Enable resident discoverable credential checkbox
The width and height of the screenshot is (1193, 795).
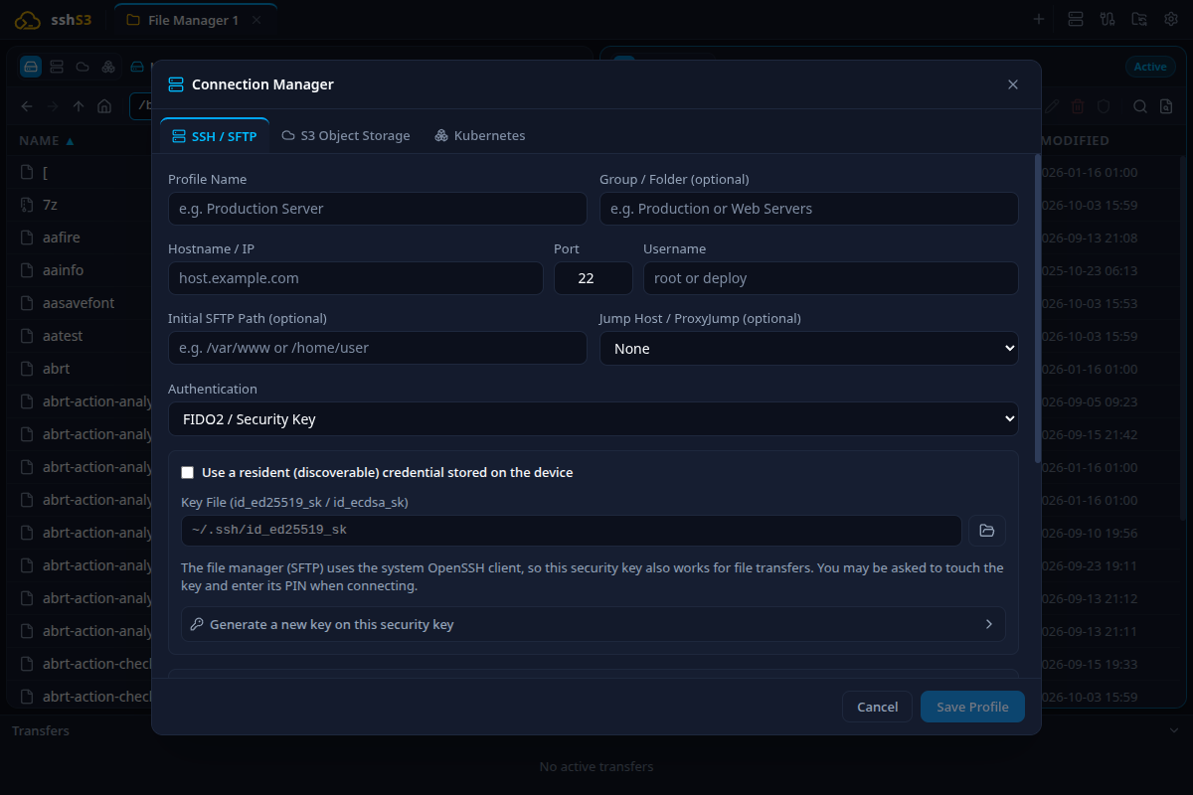[x=187, y=473]
